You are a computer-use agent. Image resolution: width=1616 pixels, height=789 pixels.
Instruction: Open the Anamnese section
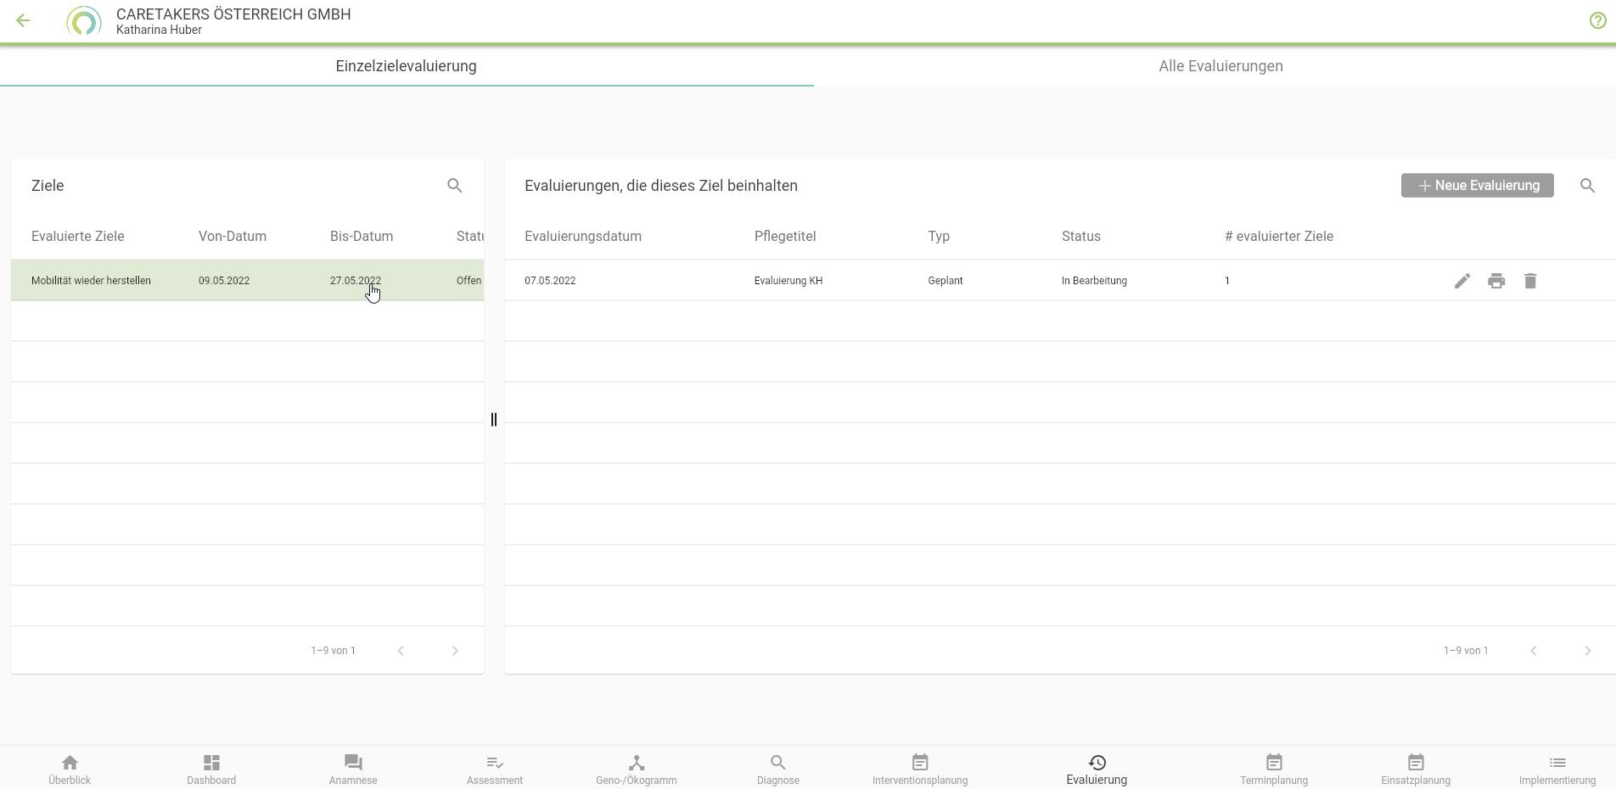click(353, 769)
